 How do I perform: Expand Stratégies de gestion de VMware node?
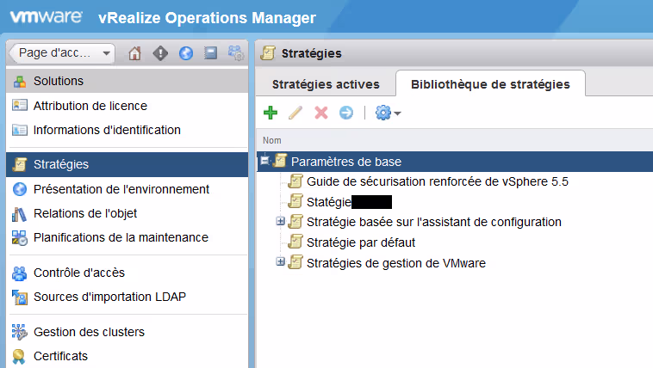pyautogui.click(x=280, y=262)
